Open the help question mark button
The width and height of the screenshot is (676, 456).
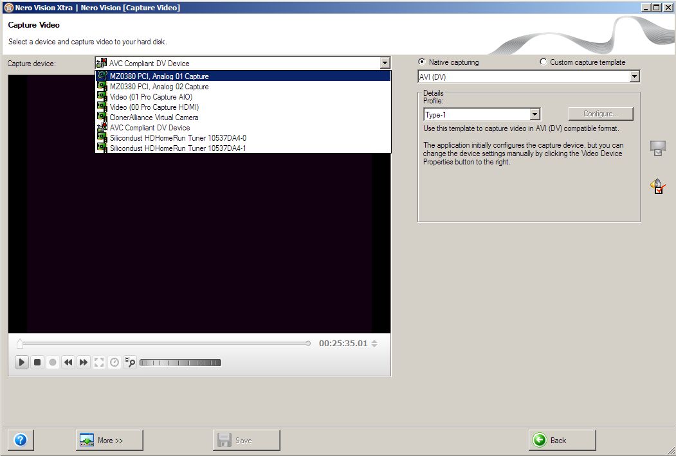pyautogui.click(x=21, y=440)
